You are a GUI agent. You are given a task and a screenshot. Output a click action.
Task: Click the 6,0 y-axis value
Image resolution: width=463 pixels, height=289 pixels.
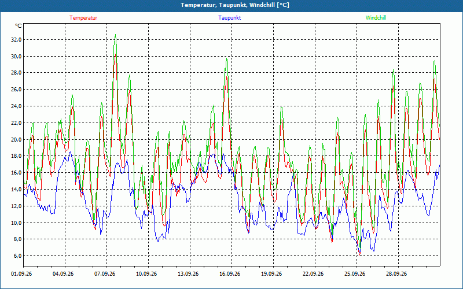pos(17,256)
